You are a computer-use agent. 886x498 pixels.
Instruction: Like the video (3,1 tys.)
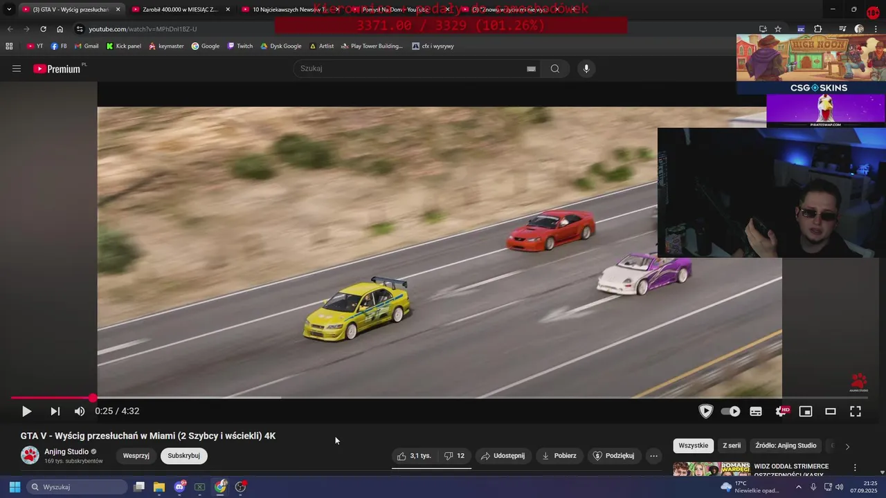coord(415,456)
